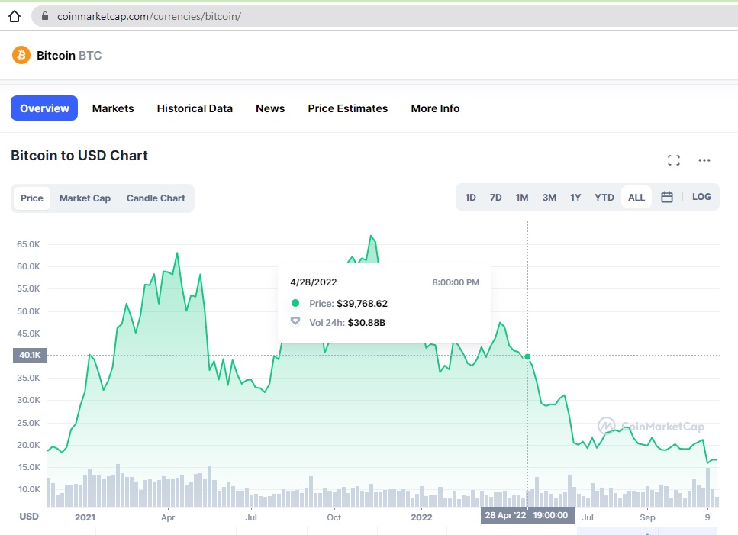Image resolution: width=738 pixels, height=535 pixels.
Task: Open the Overview tab
Action: click(x=44, y=108)
